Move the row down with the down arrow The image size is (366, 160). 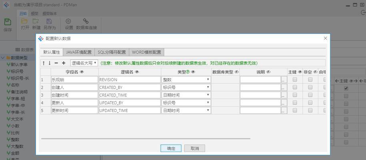pos(50,63)
